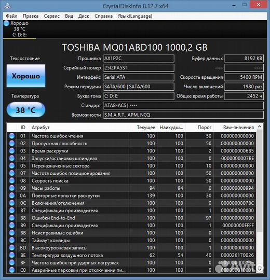This screenshot has width=270, height=280.
Task: Click the drive title TOSHIBA MQ01ABD100 1000,2 GB
Action: [x=134, y=47]
